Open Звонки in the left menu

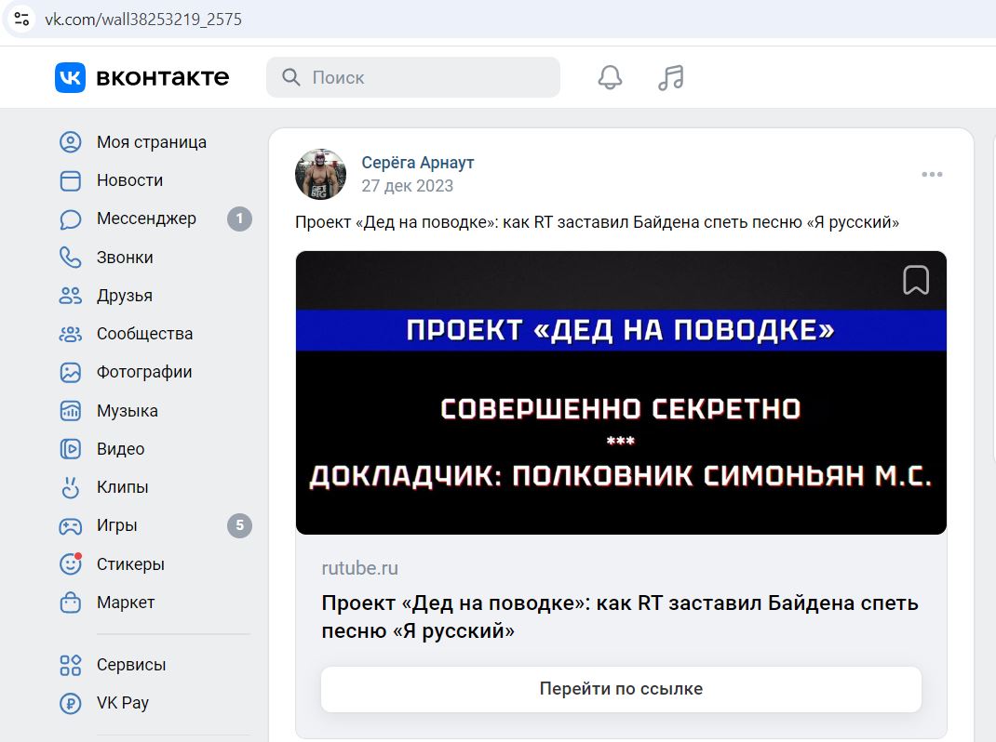pyautogui.click(x=125, y=257)
